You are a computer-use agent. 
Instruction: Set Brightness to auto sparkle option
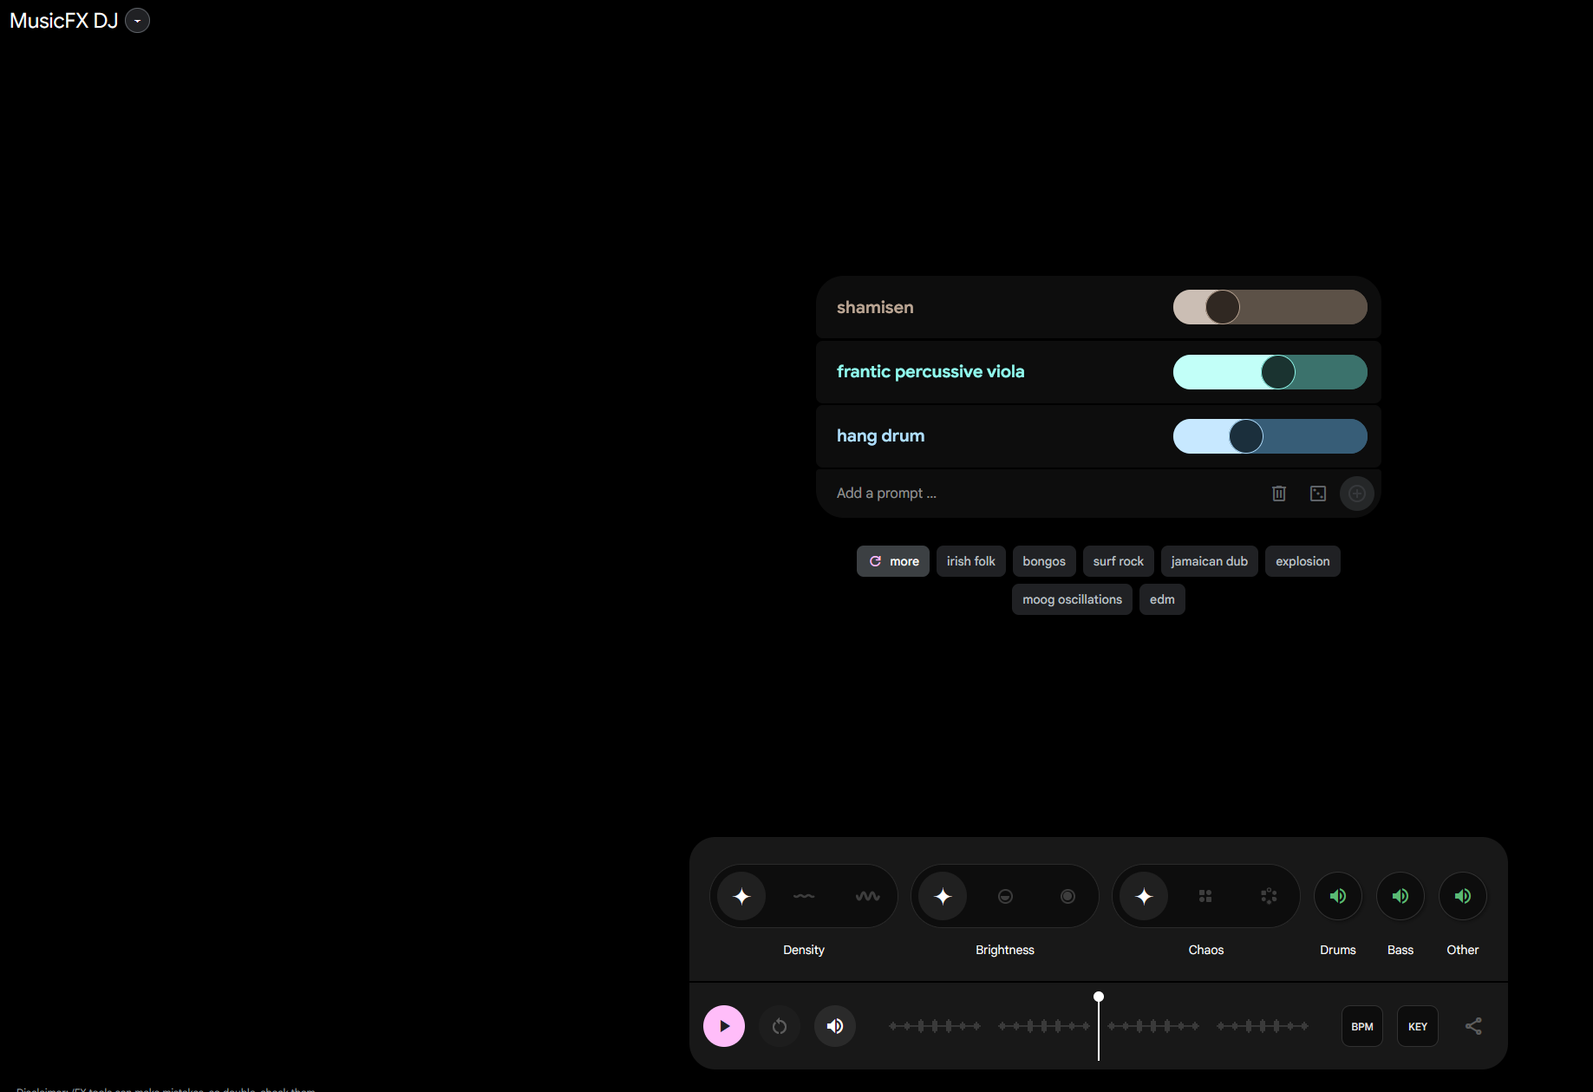(943, 896)
